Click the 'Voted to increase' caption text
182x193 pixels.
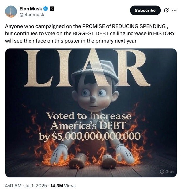[89, 116]
